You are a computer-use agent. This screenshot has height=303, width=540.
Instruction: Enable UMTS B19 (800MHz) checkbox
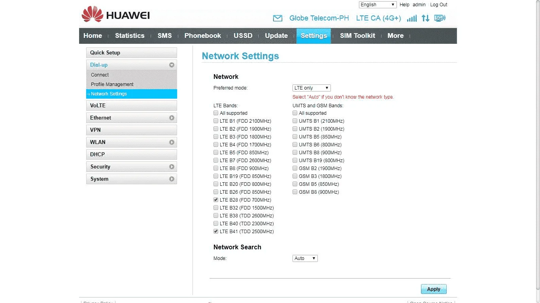point(295,161)
